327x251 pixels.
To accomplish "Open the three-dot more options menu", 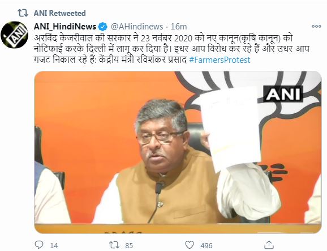I will [x=316, y=26].
